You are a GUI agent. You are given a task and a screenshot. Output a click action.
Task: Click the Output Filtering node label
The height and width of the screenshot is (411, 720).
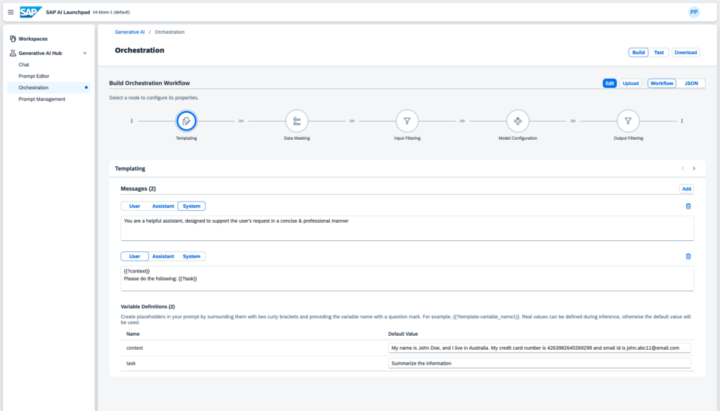(628, 138)
